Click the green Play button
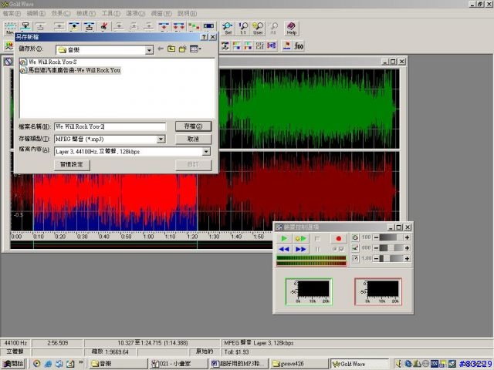Viewport: 494px width, 370px height. click(284, 238)
